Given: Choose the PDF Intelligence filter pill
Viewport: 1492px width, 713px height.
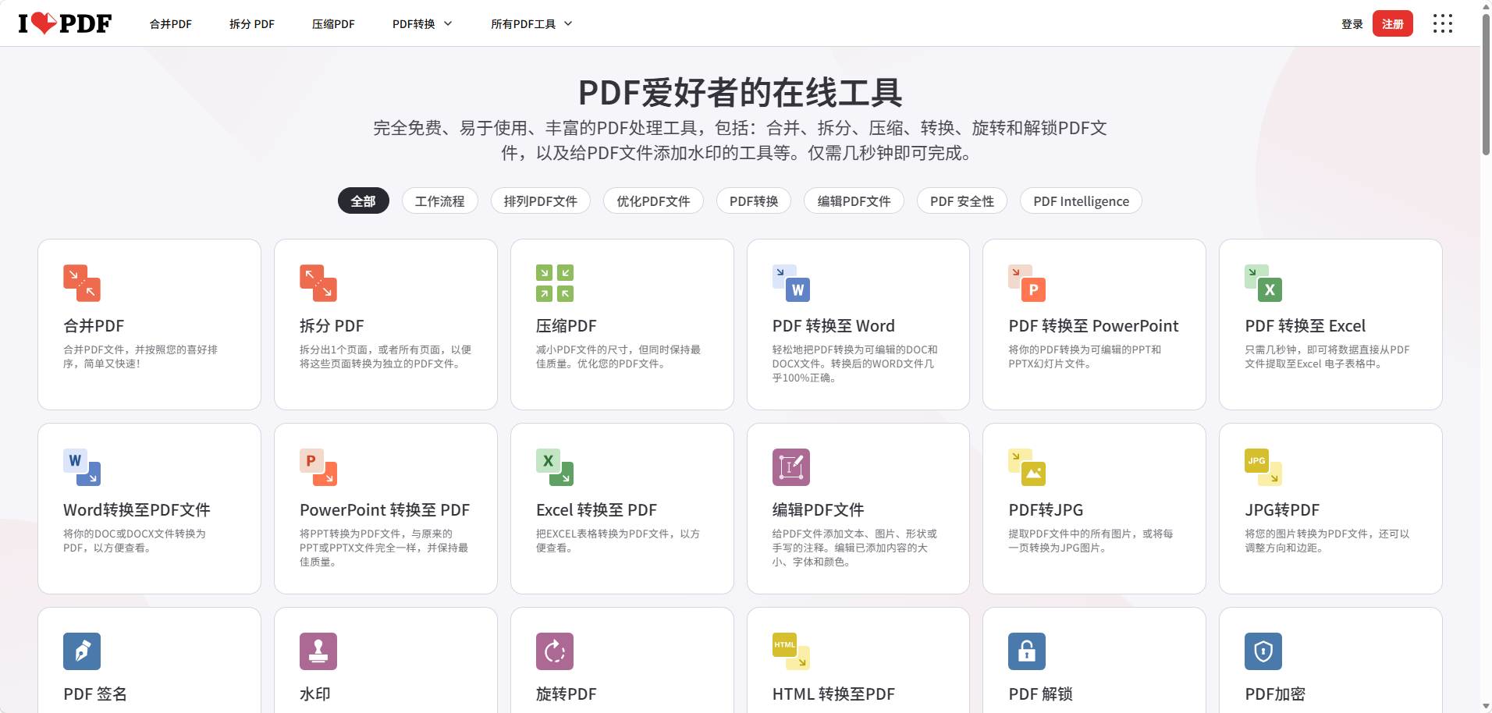Looking at the screenshot, I should coord(1081,201).
